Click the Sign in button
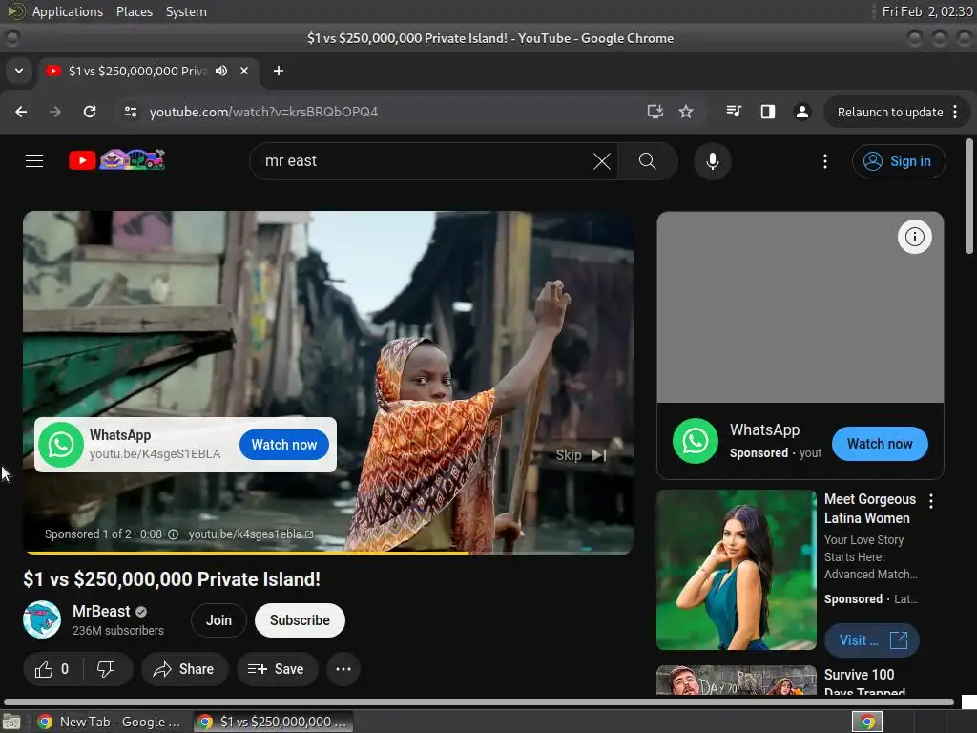The image size is (977, 733). 899,161
